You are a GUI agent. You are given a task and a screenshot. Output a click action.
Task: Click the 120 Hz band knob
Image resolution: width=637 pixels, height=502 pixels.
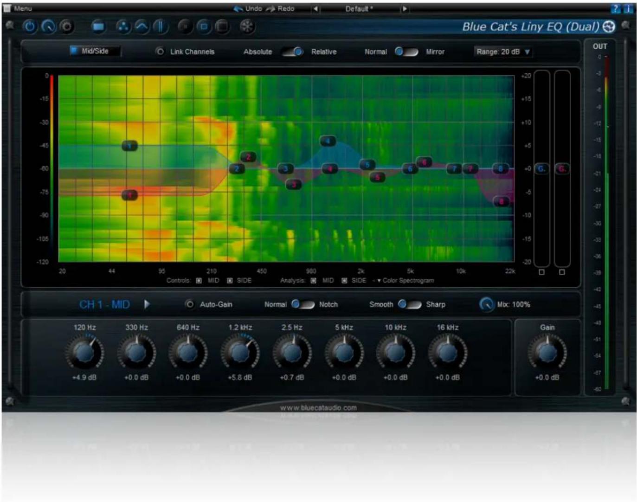84,353
